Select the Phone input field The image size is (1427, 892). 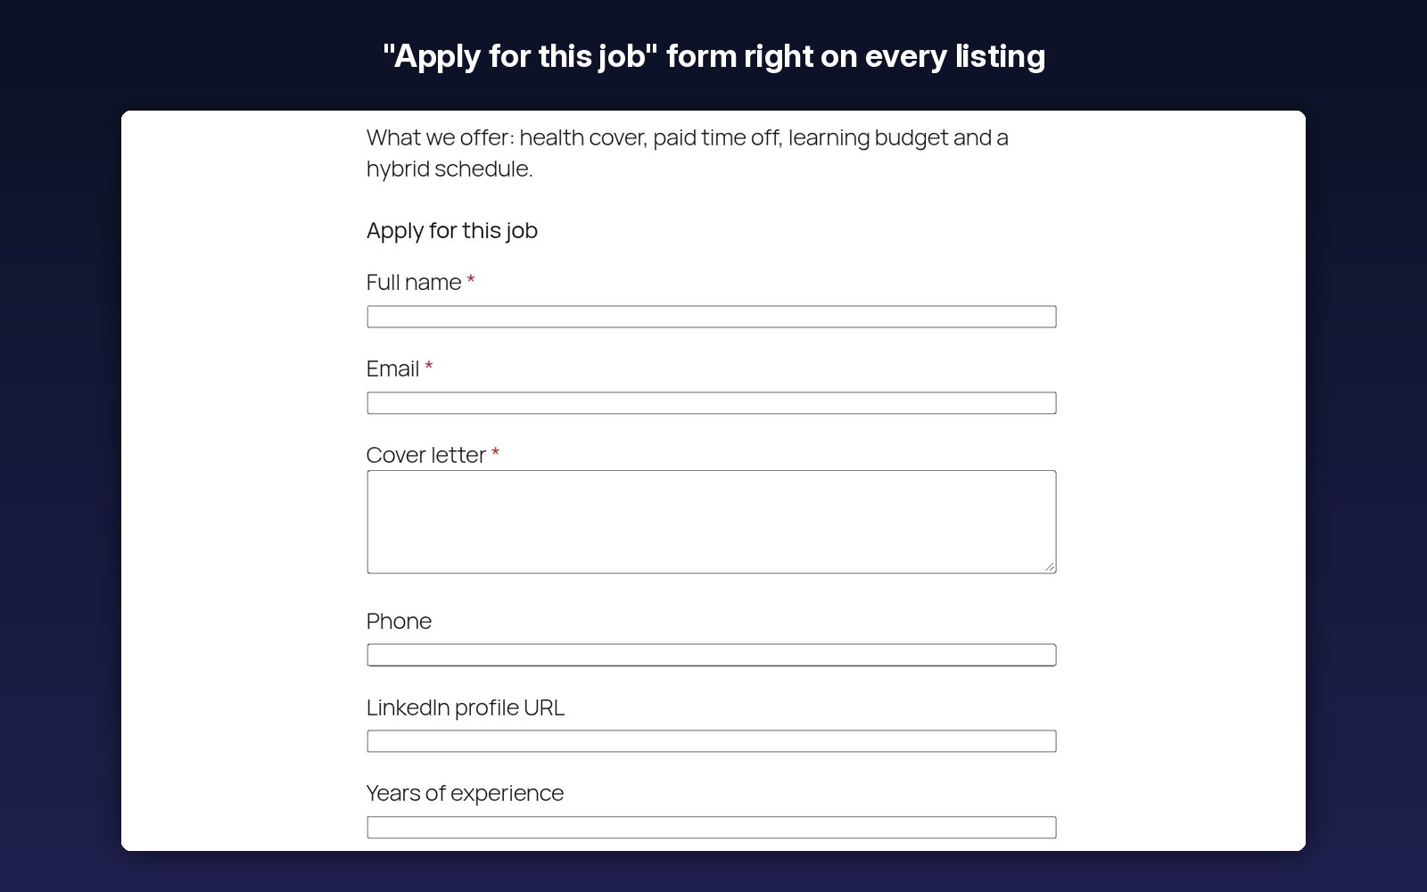[x=711, y=655]
